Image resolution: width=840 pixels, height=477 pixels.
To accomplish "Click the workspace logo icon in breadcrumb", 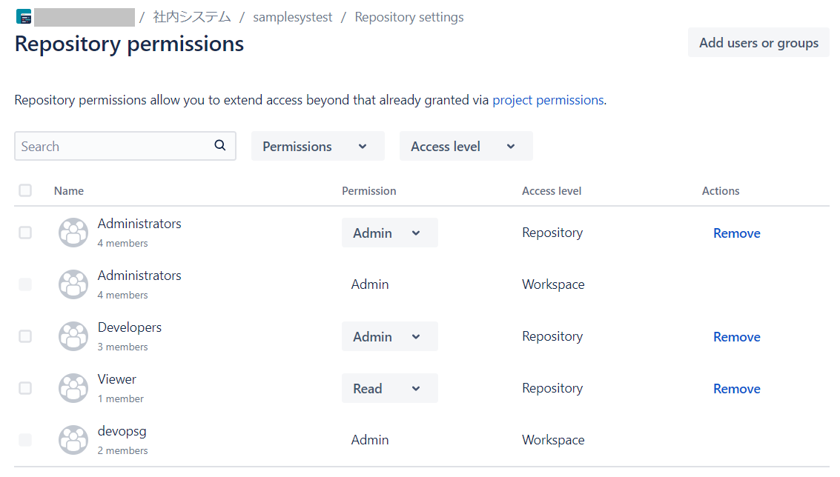I will point(24,17).
